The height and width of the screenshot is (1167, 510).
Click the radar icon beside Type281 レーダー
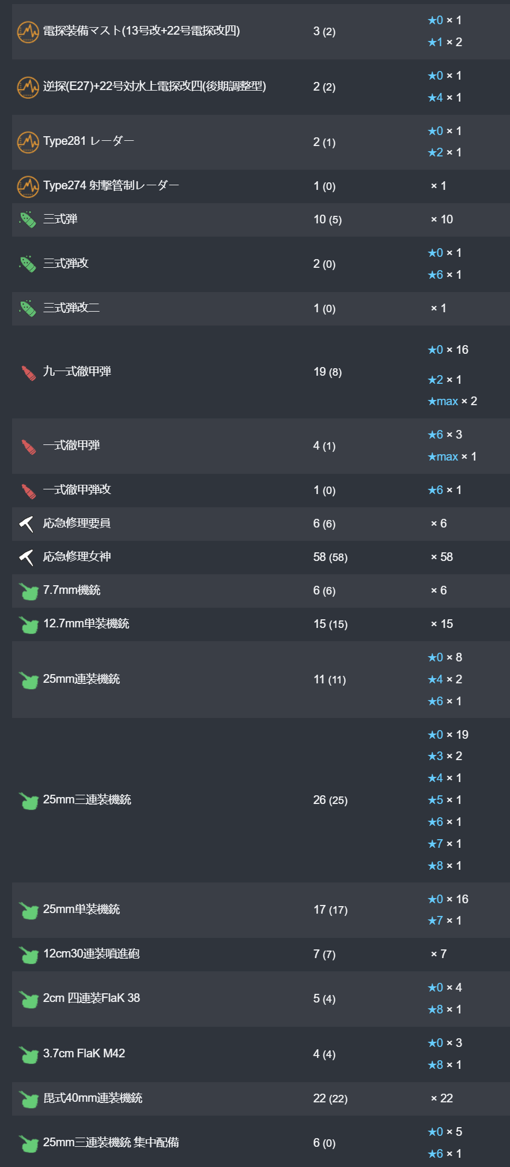(28, 142)
